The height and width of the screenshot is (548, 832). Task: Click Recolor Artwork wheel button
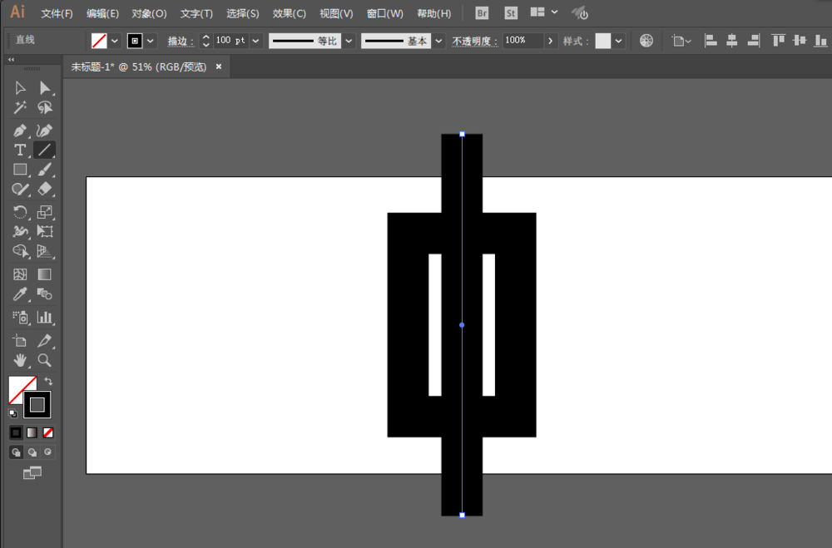[646, 41]
